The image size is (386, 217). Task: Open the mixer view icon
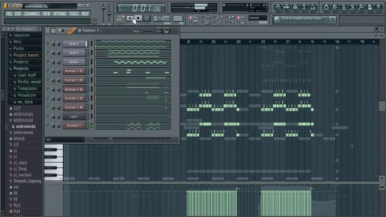pos(312,7)
